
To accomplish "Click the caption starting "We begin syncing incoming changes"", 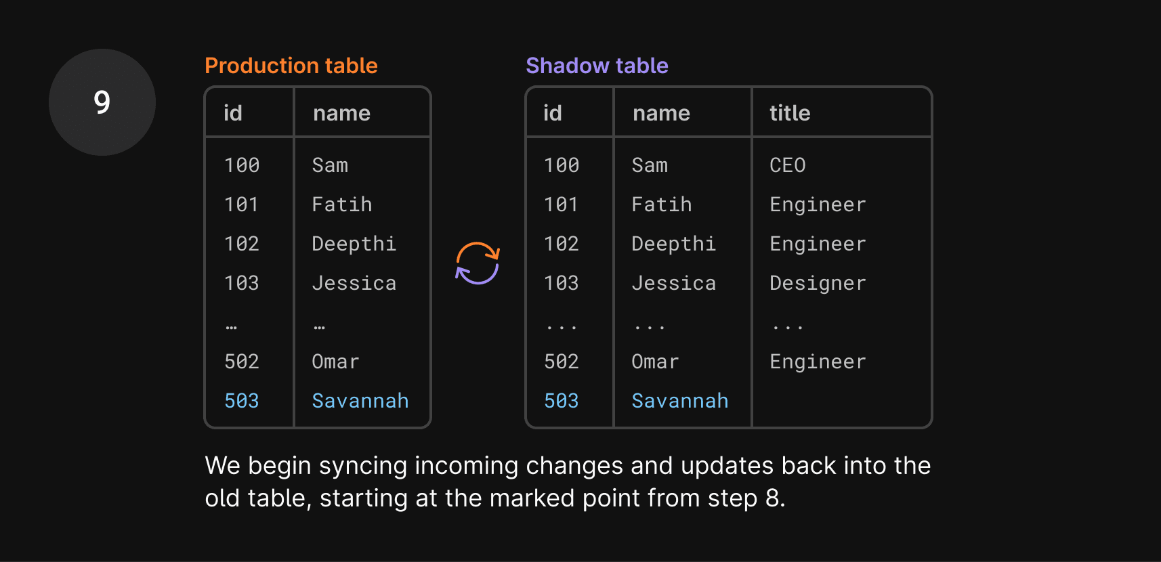I will pos(568,482).
